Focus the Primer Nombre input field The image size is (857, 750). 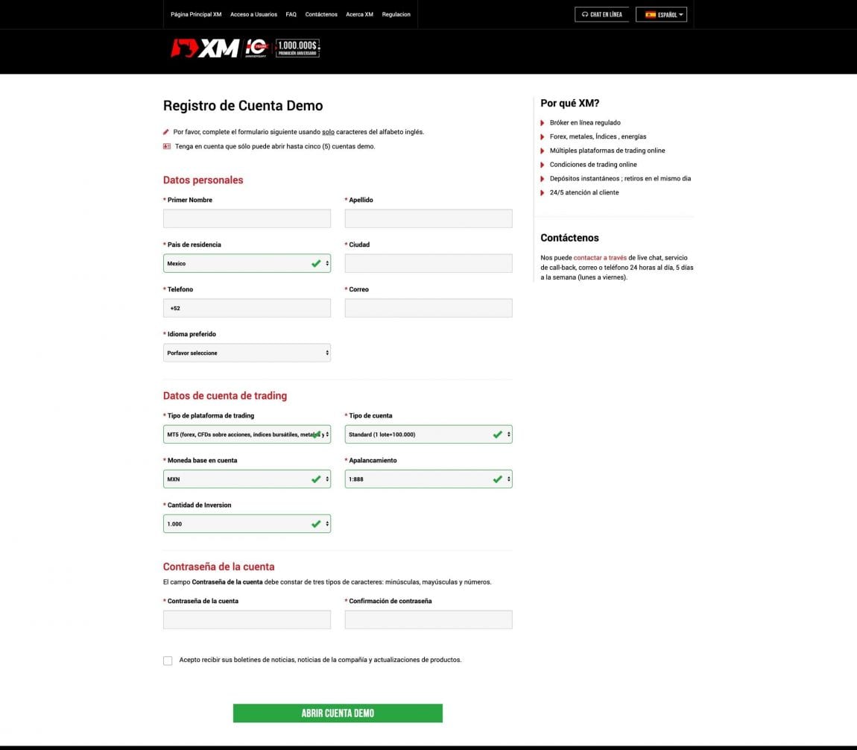247,218
